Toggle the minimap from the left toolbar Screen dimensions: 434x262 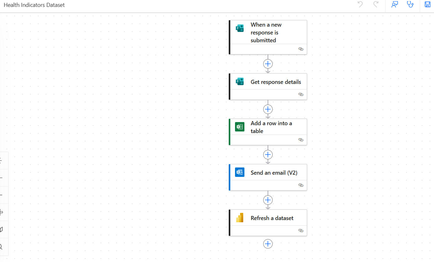click(2, 229)
